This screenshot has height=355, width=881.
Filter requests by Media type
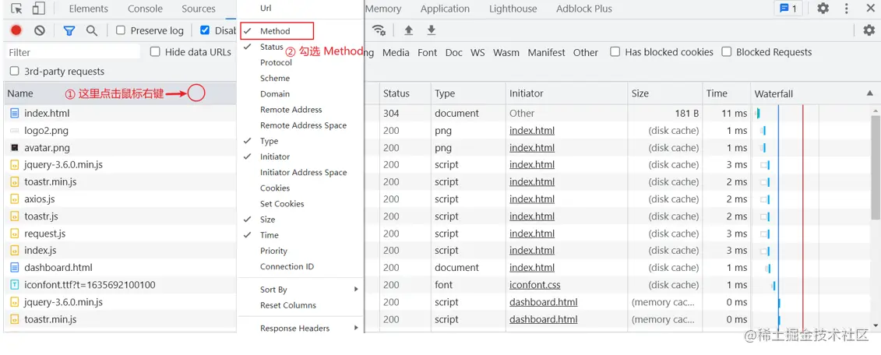[x=396, y=52]
